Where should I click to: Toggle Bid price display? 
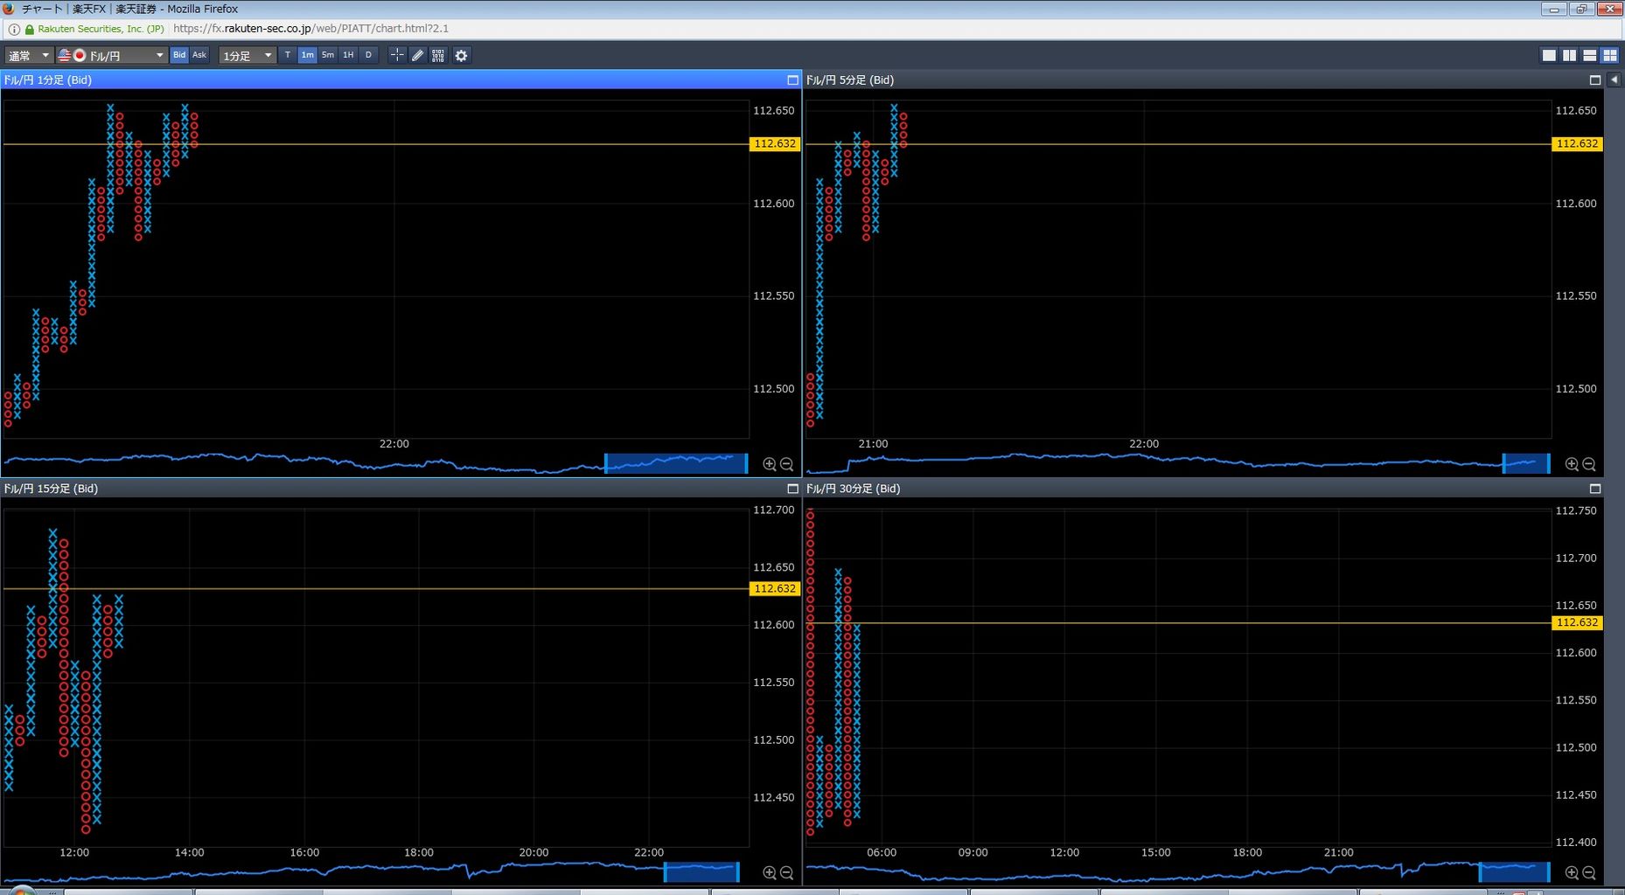point(179,55)
